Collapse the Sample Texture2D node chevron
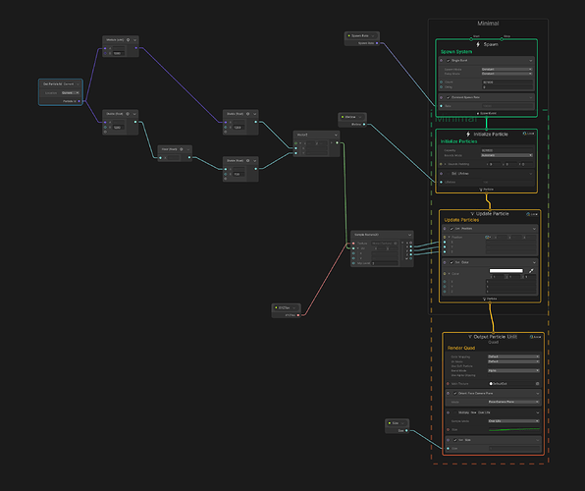Screen dimensions: 585x491 409,235
